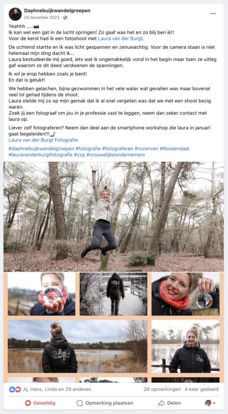Click the blue like reaction icon
This screenshot has height=414, width=228.
[12, 389]
